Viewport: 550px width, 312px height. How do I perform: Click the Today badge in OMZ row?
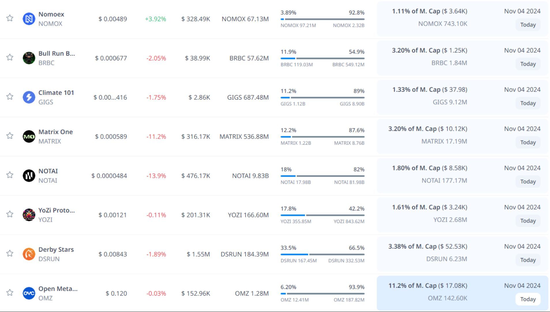528,299
